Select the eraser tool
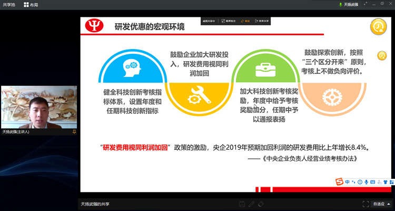 pos(260,204)
